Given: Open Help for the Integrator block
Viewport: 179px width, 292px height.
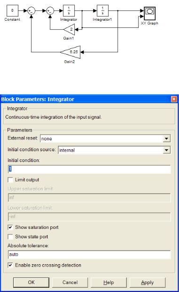Looking at the screenshot, I should [109, 282].
